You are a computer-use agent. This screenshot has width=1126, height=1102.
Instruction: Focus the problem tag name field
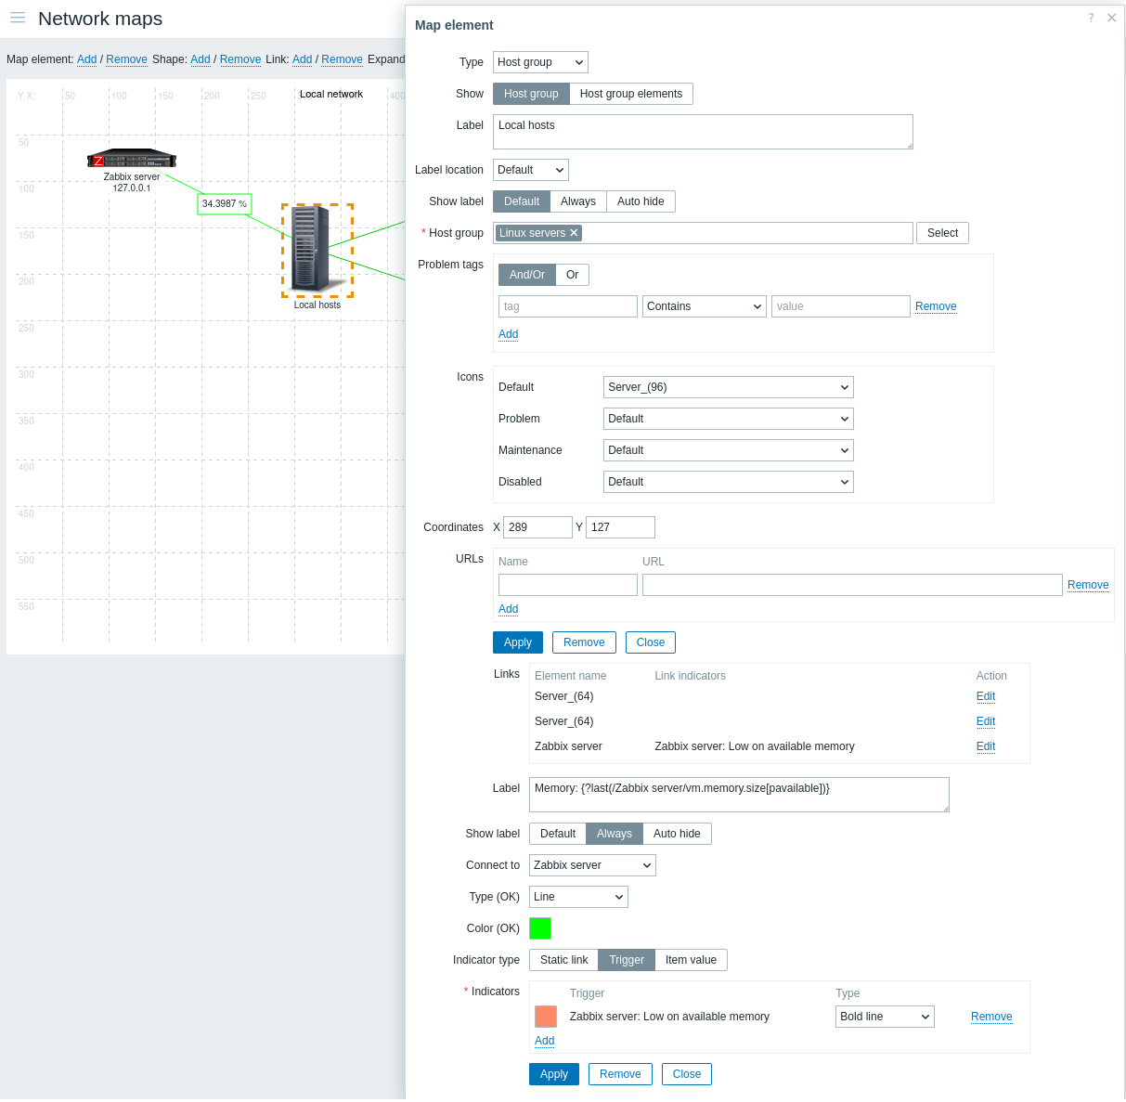568,306
